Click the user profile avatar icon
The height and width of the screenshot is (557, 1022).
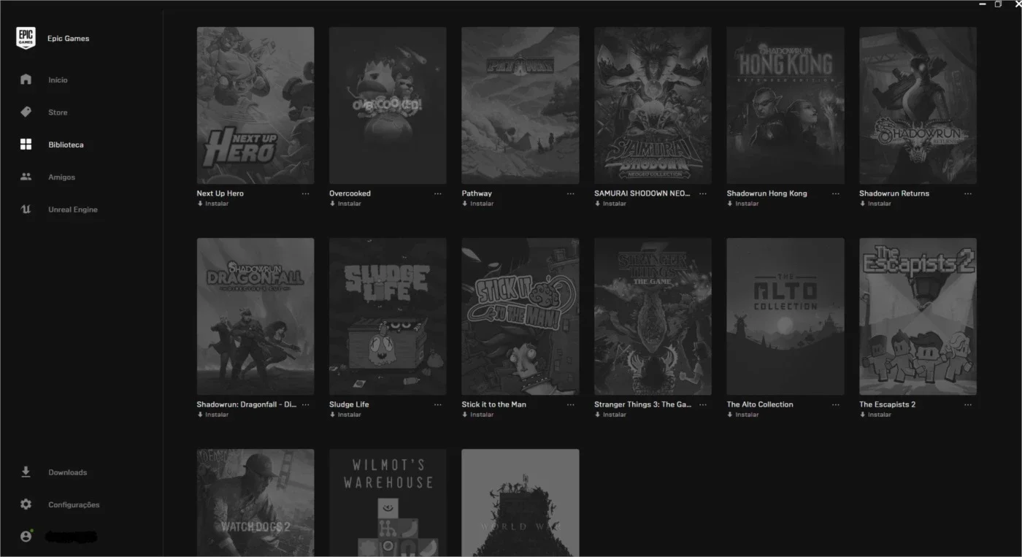coord(26,537)
